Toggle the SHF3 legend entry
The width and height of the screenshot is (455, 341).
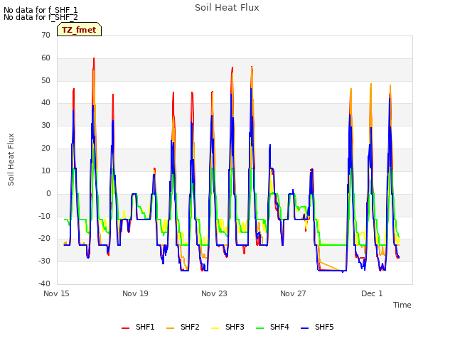tap(227, 327)
